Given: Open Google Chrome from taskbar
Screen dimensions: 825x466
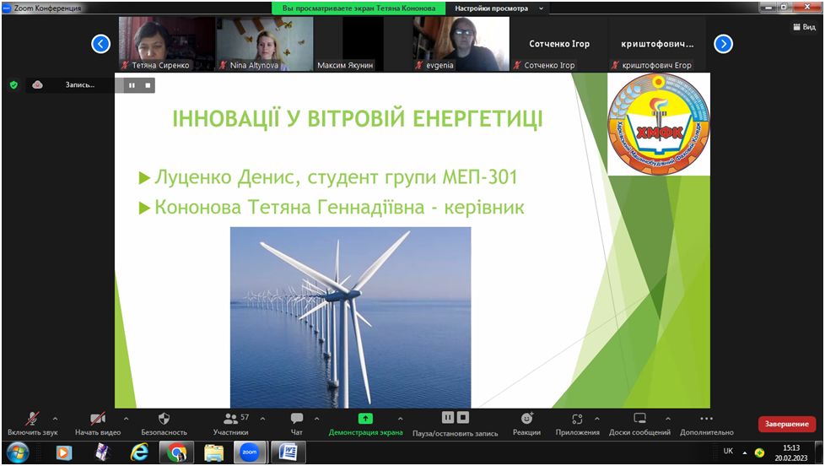Looking at the screenshot, I should click(177, 452).
